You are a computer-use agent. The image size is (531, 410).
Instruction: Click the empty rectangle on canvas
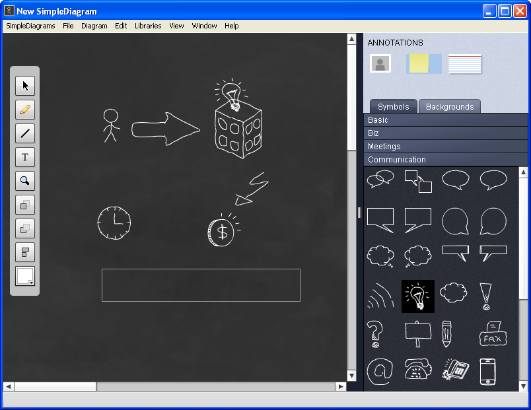(201, 285)
